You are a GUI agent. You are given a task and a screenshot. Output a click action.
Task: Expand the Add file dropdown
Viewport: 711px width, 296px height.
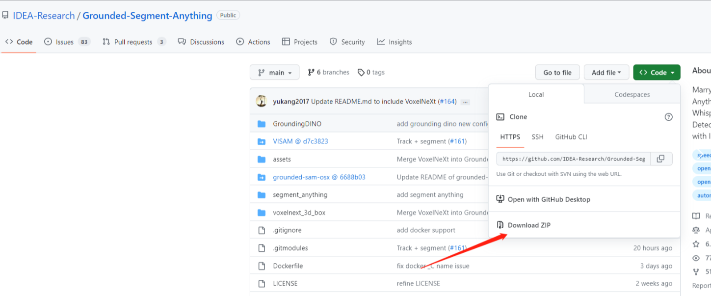click(x=606, y=72)
